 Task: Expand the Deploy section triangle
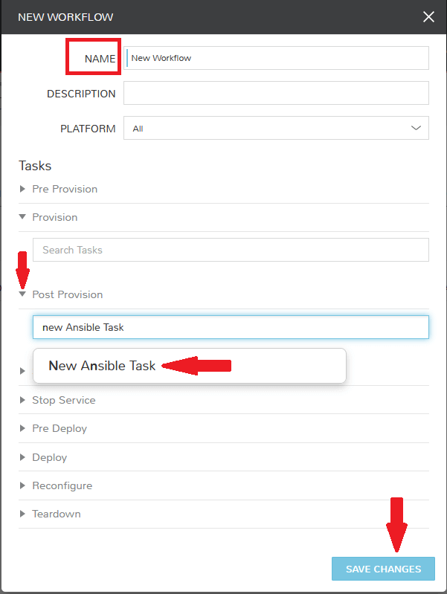pos(23,457)
